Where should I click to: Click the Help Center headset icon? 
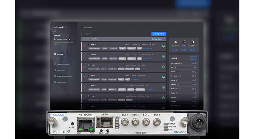(x=55, y=82)
